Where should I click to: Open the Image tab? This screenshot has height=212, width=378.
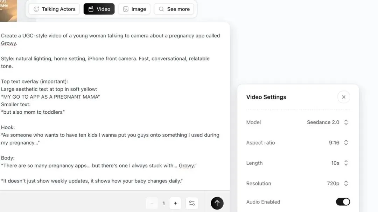point(134,9)
